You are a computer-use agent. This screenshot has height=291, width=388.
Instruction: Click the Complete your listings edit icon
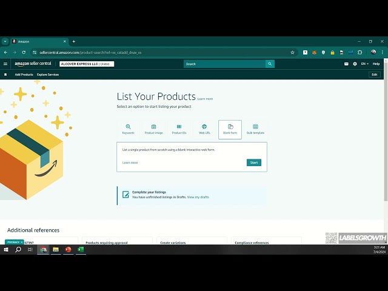click(125, 195)
